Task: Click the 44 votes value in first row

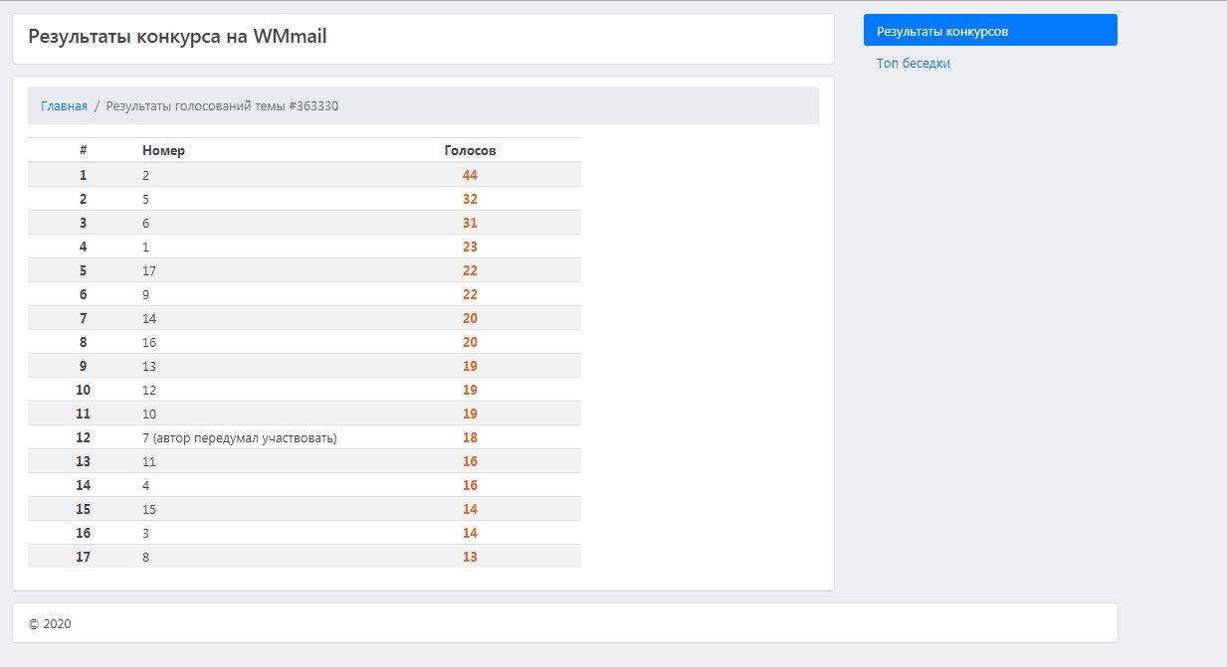Action: click(470, 175)
